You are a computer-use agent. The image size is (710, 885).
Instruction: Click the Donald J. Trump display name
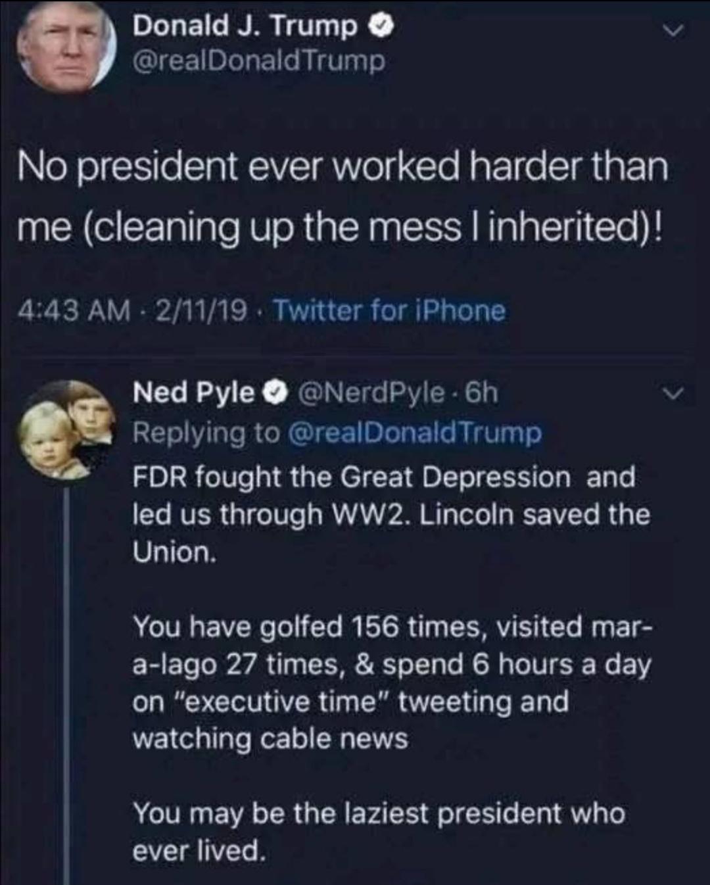point(245,26)
